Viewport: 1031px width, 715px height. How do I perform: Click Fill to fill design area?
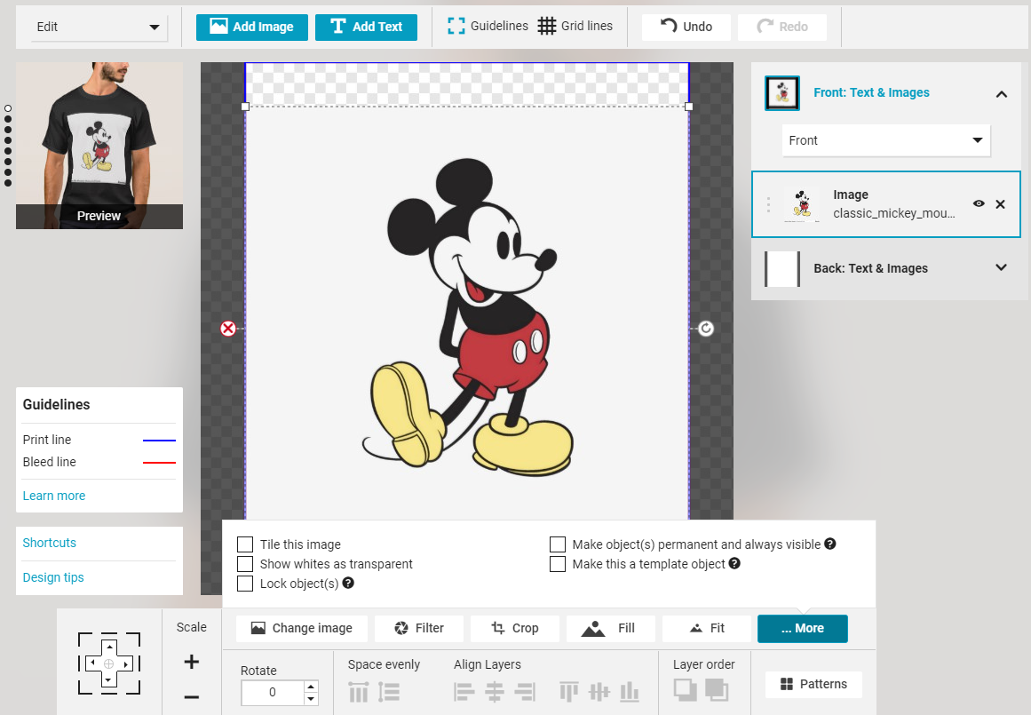click(x=610, y=628)
